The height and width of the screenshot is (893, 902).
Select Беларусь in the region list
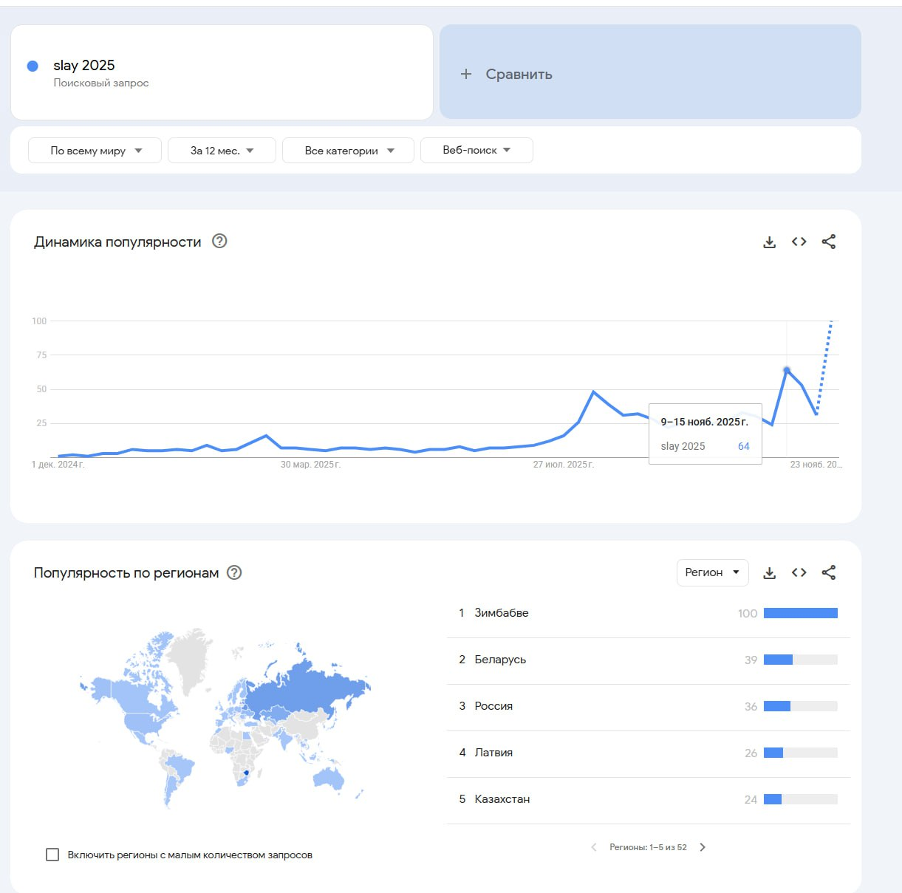pyautogui.click(x=500, y=660)
